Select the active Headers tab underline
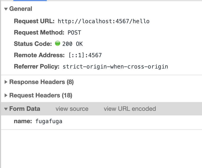Viewport: 202px width, 168px height. (x=30, y=1)
